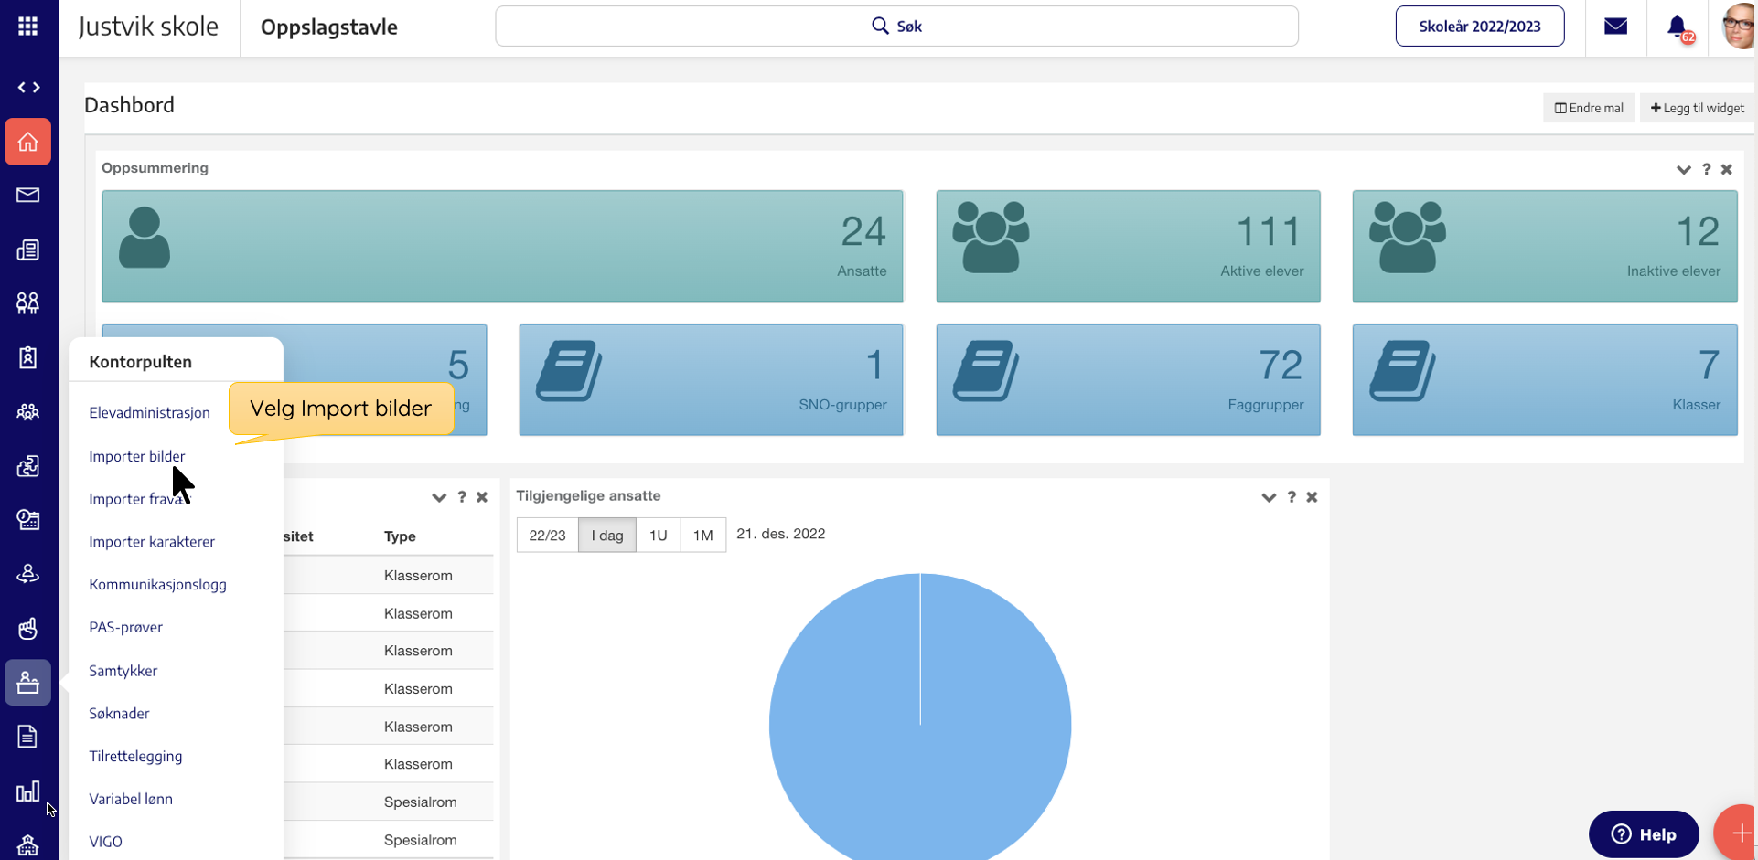Open the raised fist hand icon in sidebar

pyautogui.click(x=28, y=628)
